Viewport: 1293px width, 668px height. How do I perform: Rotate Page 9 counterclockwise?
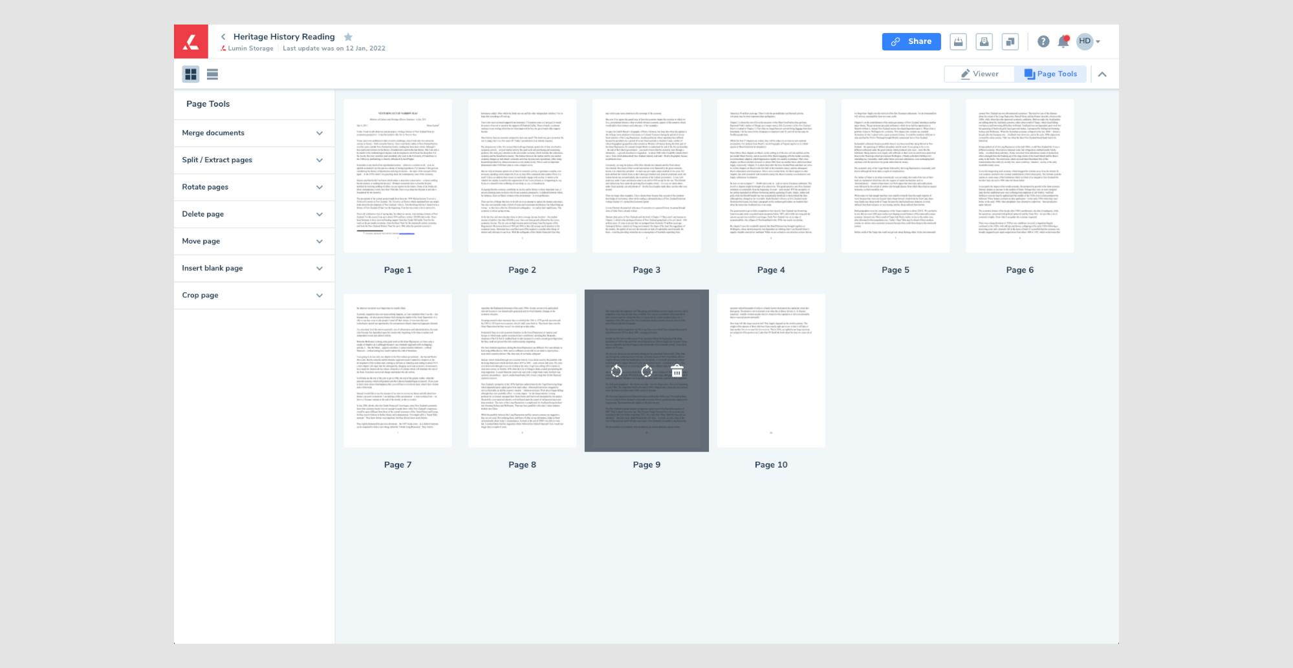point(616,371)
